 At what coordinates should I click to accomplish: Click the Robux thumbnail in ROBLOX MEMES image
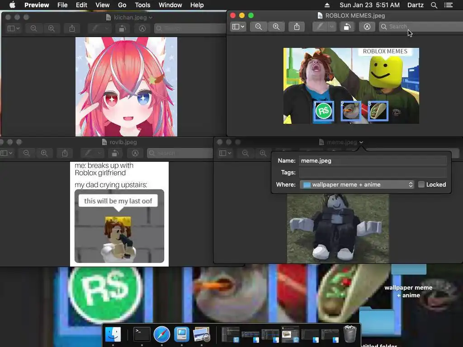pos(324,111)
